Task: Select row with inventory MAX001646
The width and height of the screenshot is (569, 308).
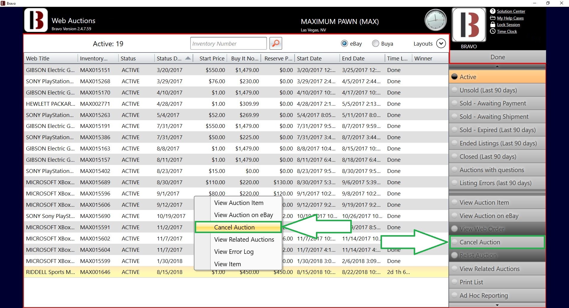Action: 236,272
